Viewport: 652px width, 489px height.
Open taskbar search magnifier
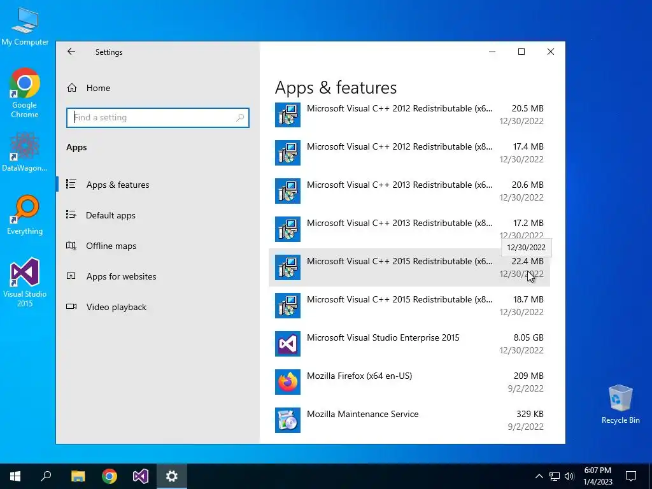[46, 476]
